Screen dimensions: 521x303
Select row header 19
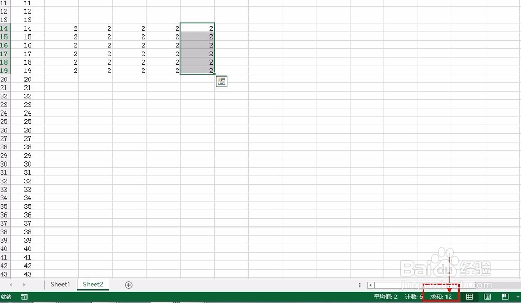point(4,71)
